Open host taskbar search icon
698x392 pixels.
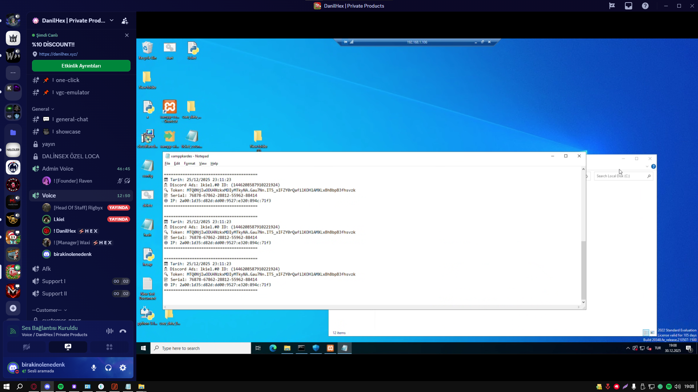[x=20, y=387]
